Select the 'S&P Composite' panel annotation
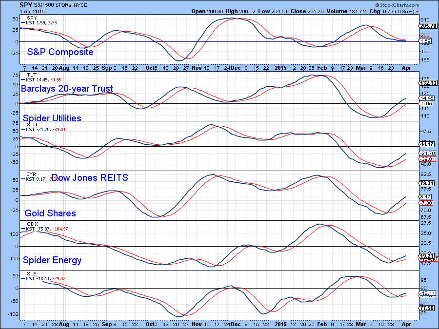439x329 pixels. pos(60,52)
